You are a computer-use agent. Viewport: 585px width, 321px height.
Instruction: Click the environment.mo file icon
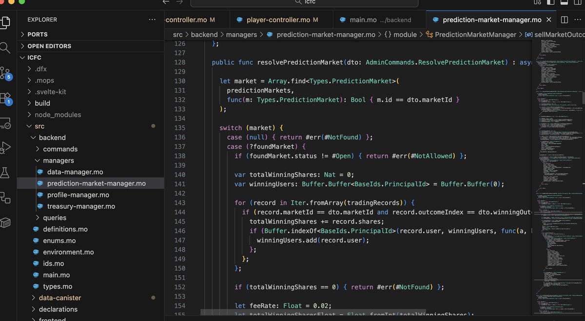coord(35,252)
